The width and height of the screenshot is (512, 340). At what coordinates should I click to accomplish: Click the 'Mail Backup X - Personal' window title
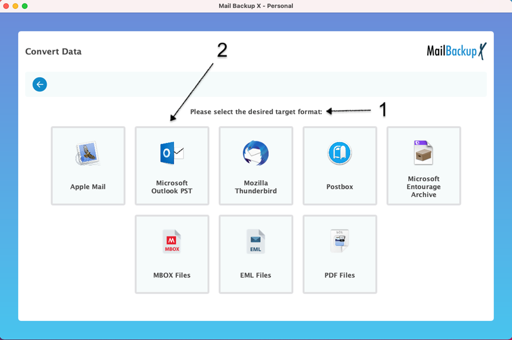coord(256,6)
